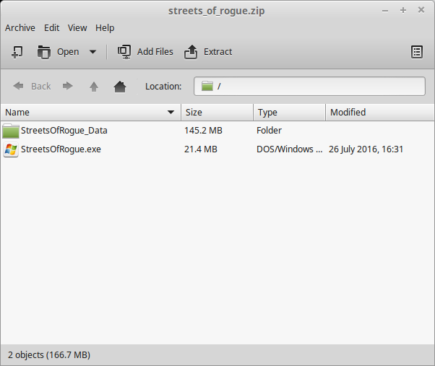435x366 pixels.
Task: Click the new archive icon
Action: (17, 52)
